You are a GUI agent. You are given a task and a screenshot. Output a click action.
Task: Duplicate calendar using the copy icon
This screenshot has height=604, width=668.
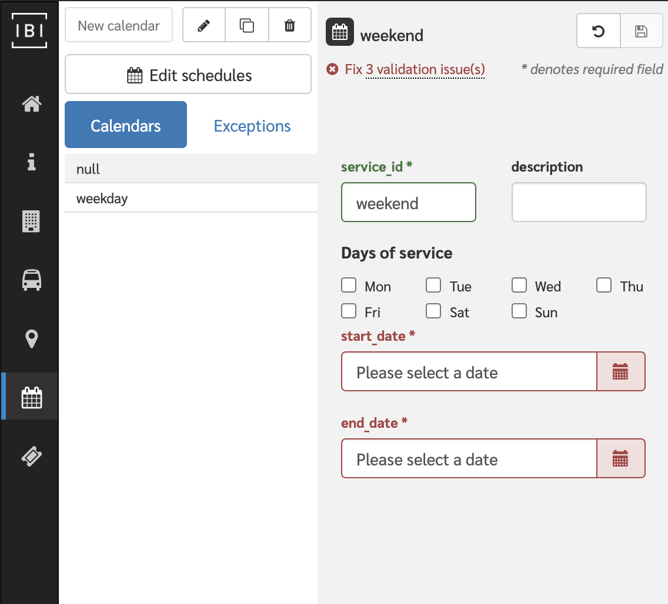click(x=246, y=25)
